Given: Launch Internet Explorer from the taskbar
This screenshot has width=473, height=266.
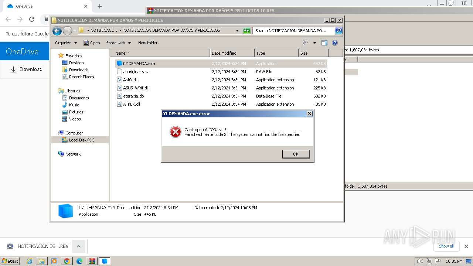Looking at the screenshot, I should (29, 261).
